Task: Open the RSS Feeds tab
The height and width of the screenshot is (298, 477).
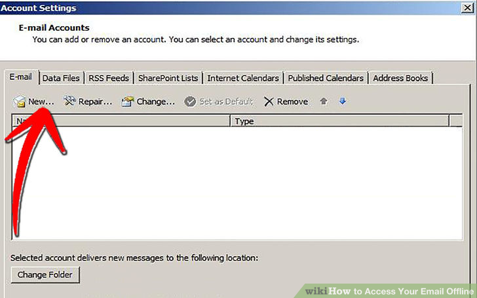Action: click(x=109, y=78)
